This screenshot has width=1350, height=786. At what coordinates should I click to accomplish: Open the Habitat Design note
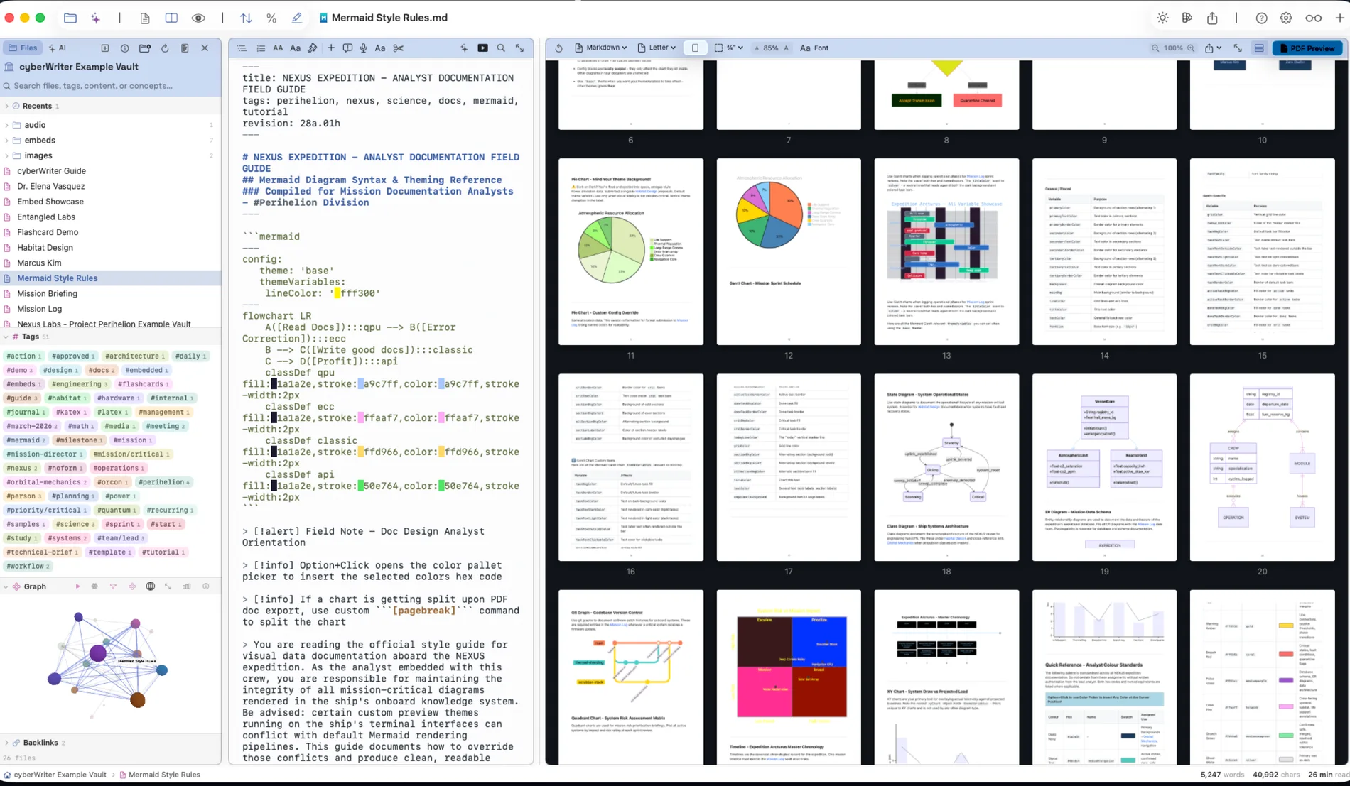[x=45, y=248]
